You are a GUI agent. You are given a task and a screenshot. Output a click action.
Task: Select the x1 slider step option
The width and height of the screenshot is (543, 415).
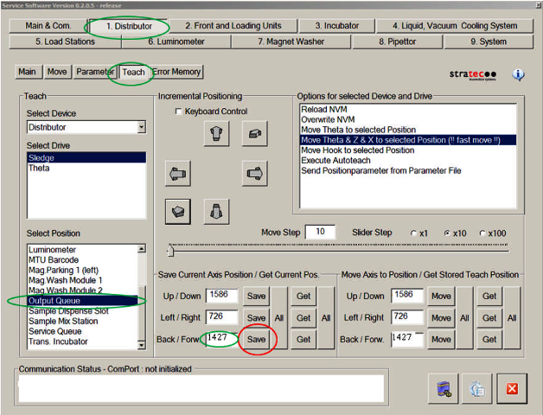coord(414,233)
